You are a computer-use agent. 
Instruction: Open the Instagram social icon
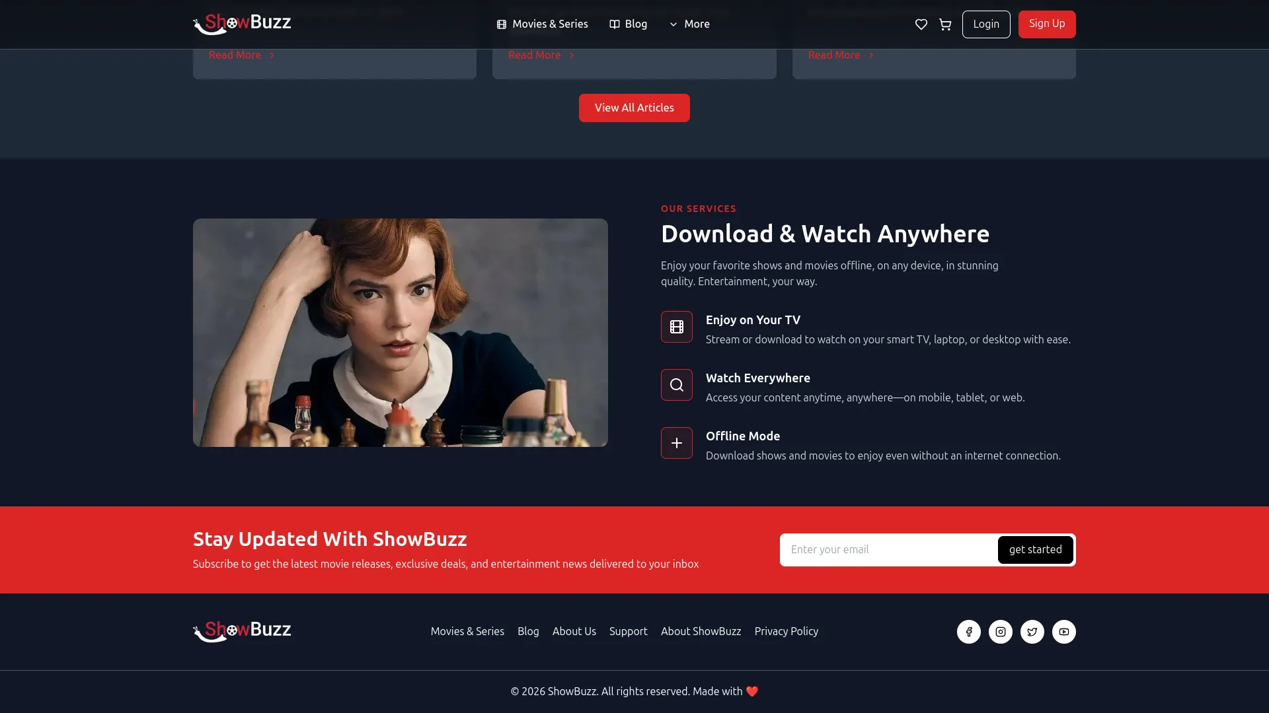click(x=1000, y=632)
